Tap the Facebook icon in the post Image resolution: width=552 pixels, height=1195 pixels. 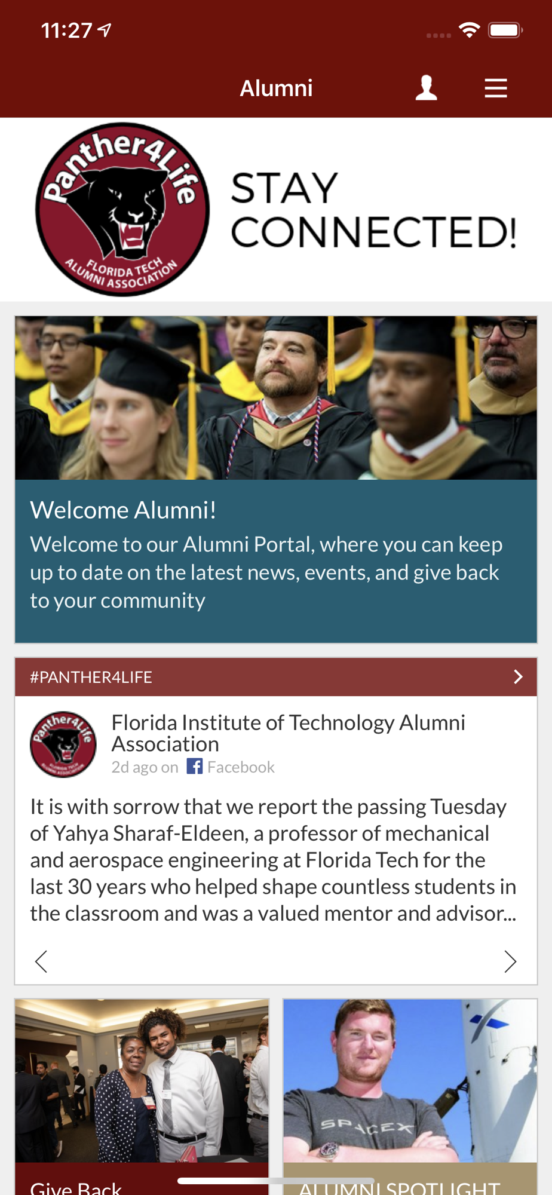click(x=195, y=766)
